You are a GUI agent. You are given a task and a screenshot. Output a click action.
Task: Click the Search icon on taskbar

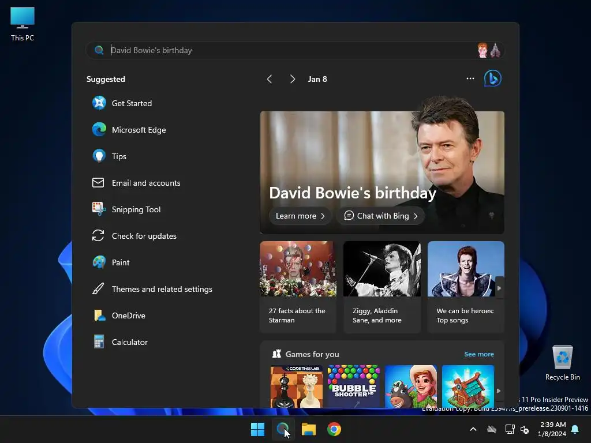pos(283,429)
